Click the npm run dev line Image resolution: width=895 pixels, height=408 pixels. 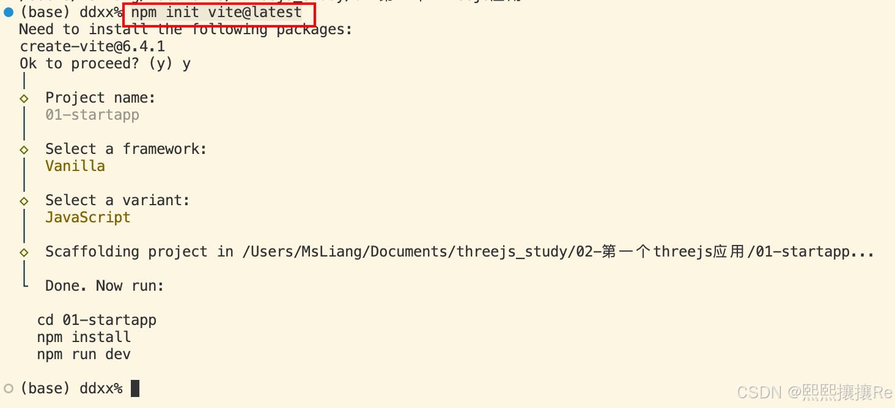point(84,354)
